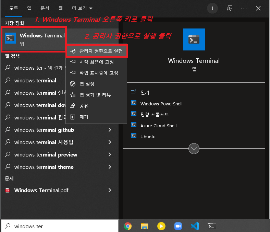This screenshot has width=270, height=232.
Task: Click the star icon beside 앱 평가 및 리뷰
Action: pos(73,95)
